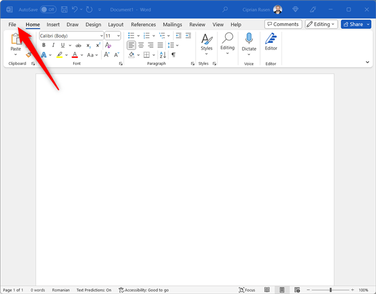Center align the text
This screenshot has height=294, width=376.
tap(141, 45)
